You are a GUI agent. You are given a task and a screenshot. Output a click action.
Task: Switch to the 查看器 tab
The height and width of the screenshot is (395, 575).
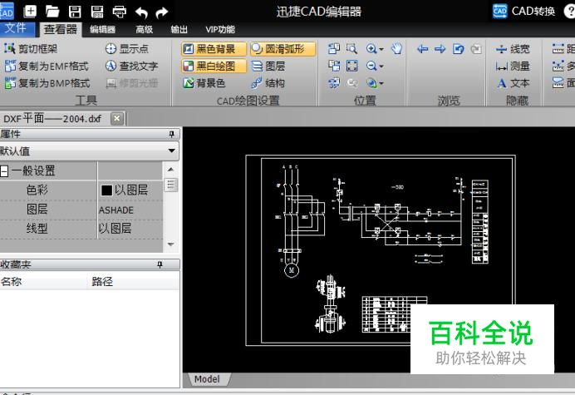coord(60,29)
